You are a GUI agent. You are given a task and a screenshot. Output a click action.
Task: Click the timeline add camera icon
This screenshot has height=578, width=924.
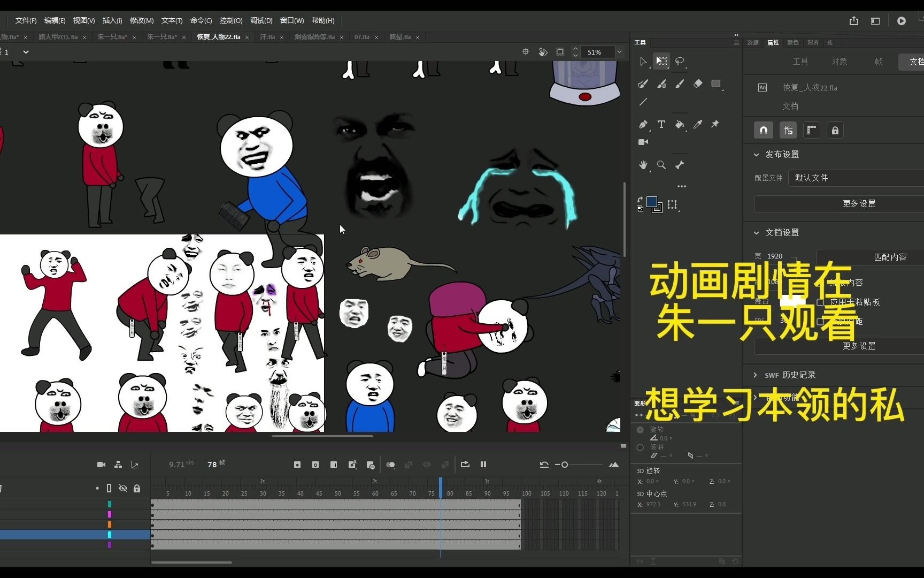[x=101, y=465]
